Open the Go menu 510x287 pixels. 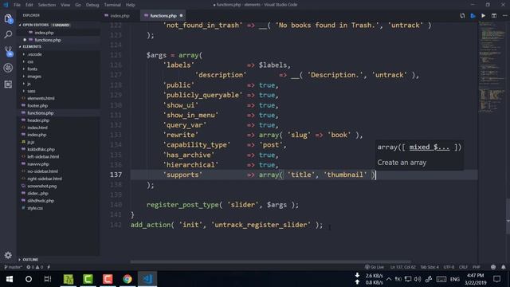[78, 5]
